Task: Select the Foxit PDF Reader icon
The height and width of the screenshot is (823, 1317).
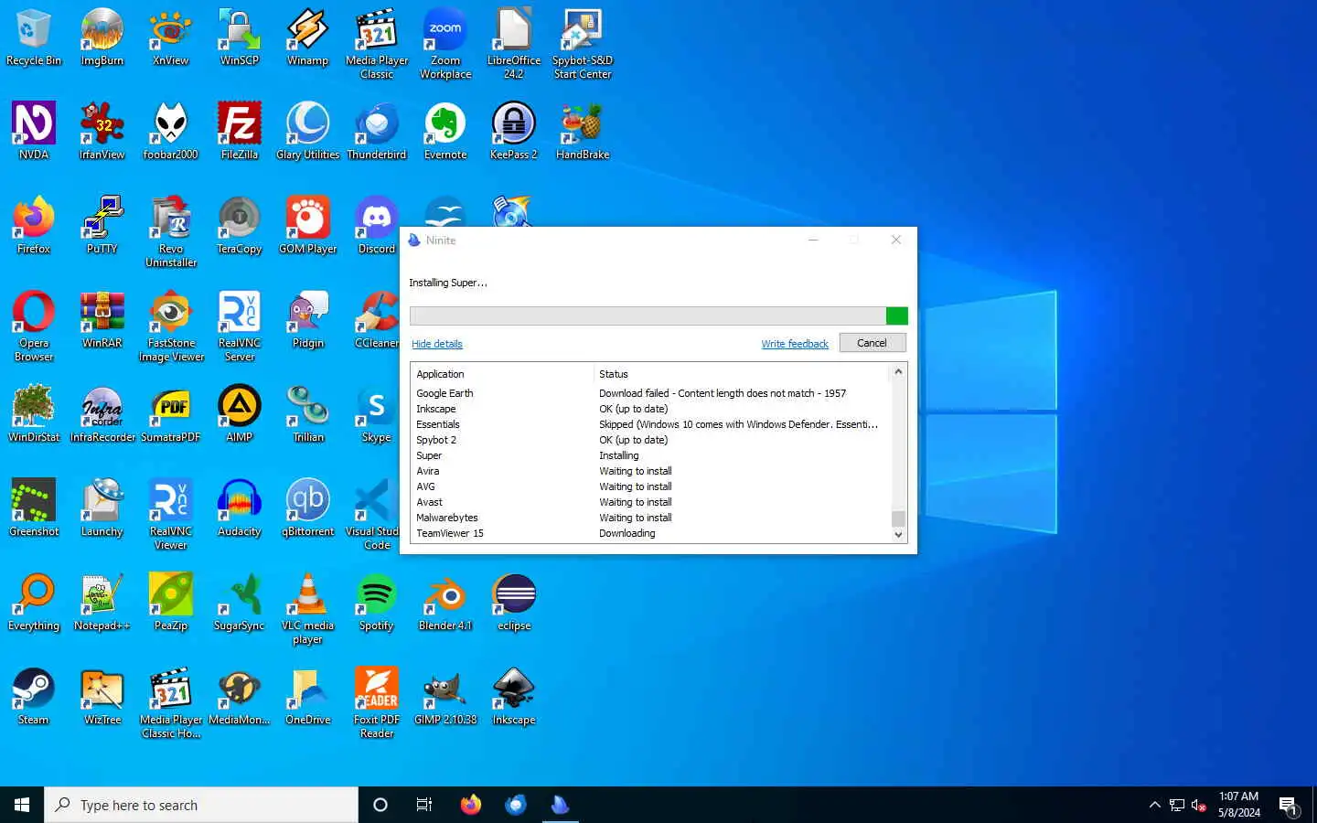Action: (377, 703)
